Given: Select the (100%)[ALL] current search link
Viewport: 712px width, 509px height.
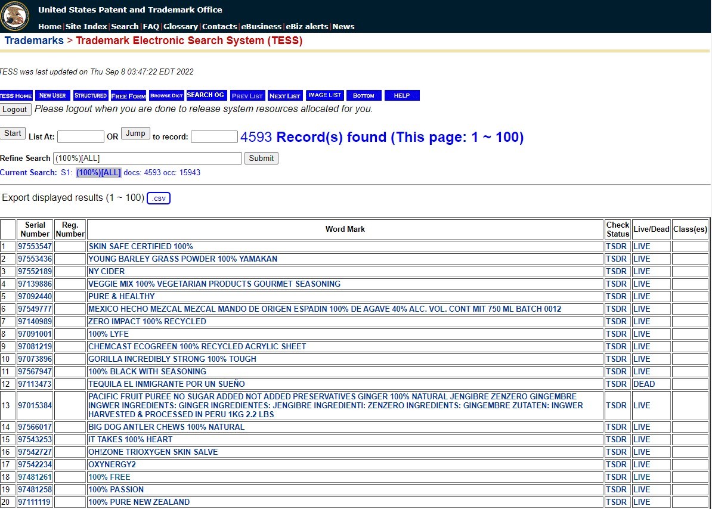Looking at the screenshot, I should coord(98,172).
